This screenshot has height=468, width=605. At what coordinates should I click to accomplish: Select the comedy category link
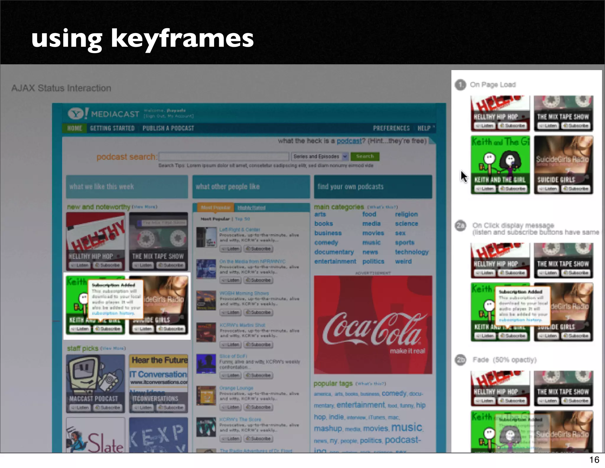coord(326,242)
